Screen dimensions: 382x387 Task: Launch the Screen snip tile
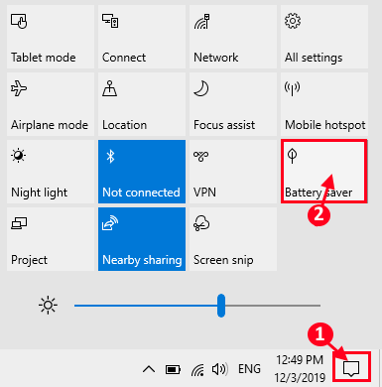point(233,239)
